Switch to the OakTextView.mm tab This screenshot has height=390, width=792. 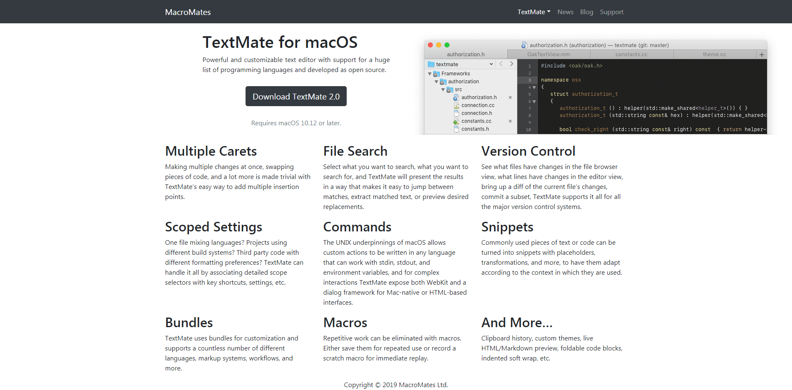click(549, 54)
